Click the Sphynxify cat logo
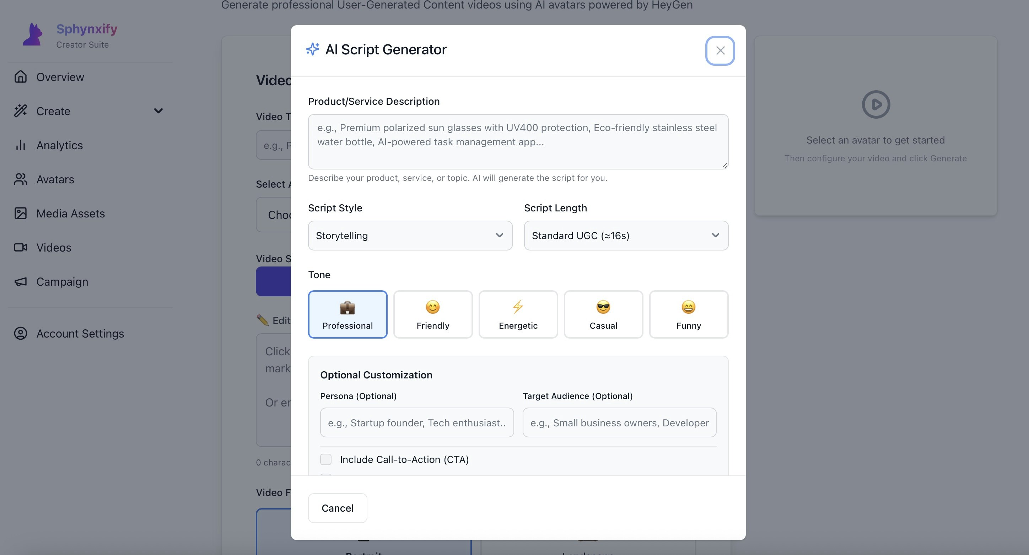The width and height of the screenshot is (1029, 555). pos(32,34)
